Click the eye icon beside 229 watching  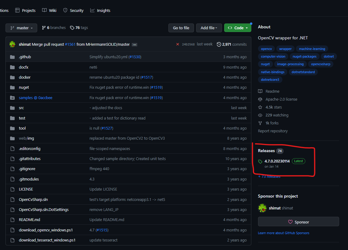[x=260, y=115]
